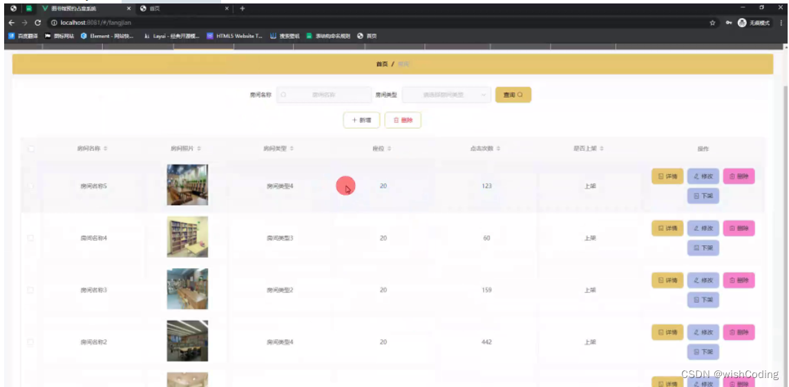Click pink 删除 for 房间名称5
789x387 pixels.
click(x=739, y=176)
